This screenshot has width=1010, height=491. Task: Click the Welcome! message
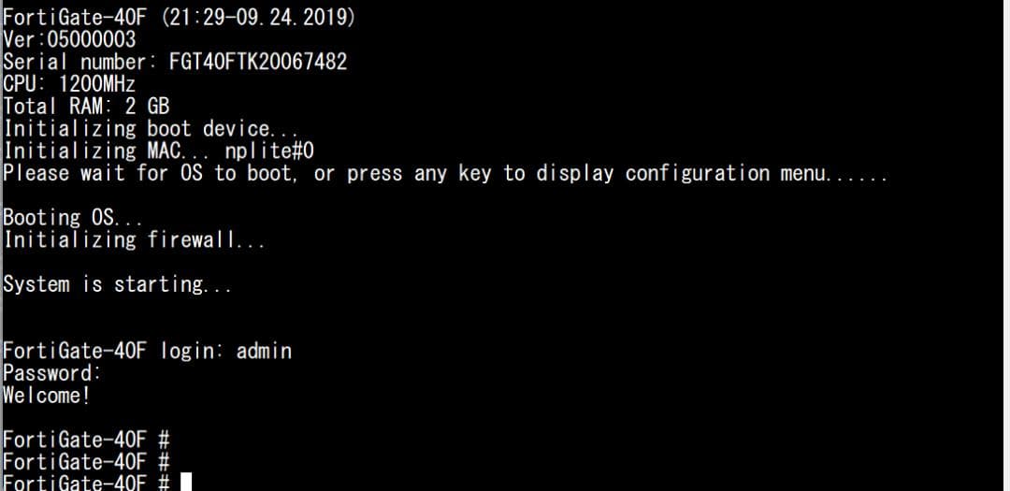[47, 395]
